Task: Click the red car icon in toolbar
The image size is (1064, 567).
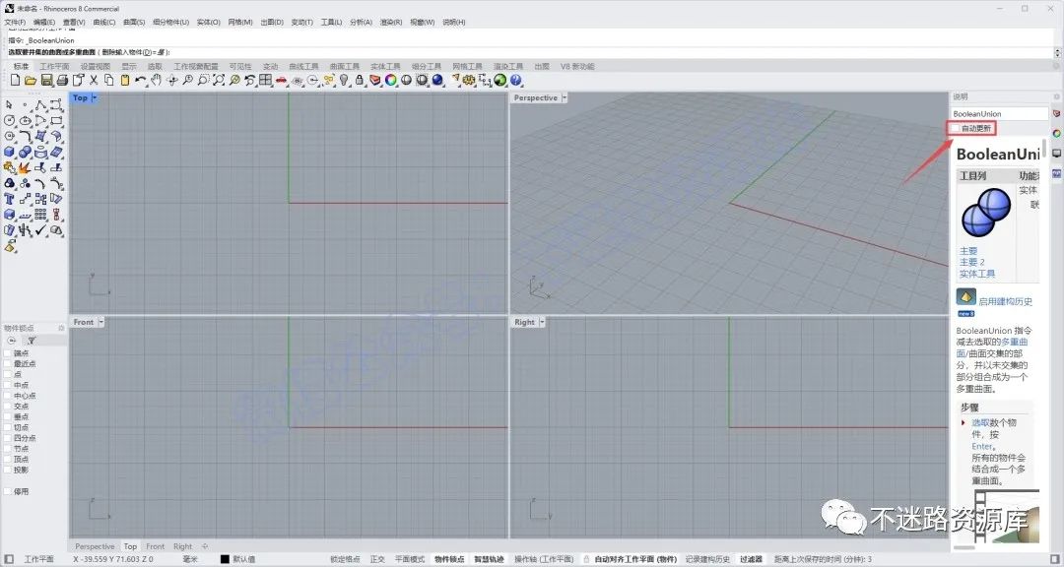Action: [x=280, y=81]
